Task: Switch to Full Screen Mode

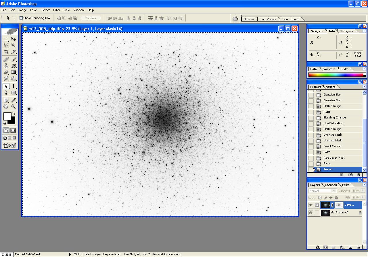Action: [x=14, y=138]
